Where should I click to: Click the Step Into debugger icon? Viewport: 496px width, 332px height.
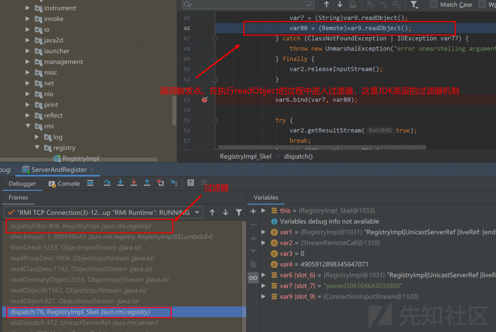point(121,183)
